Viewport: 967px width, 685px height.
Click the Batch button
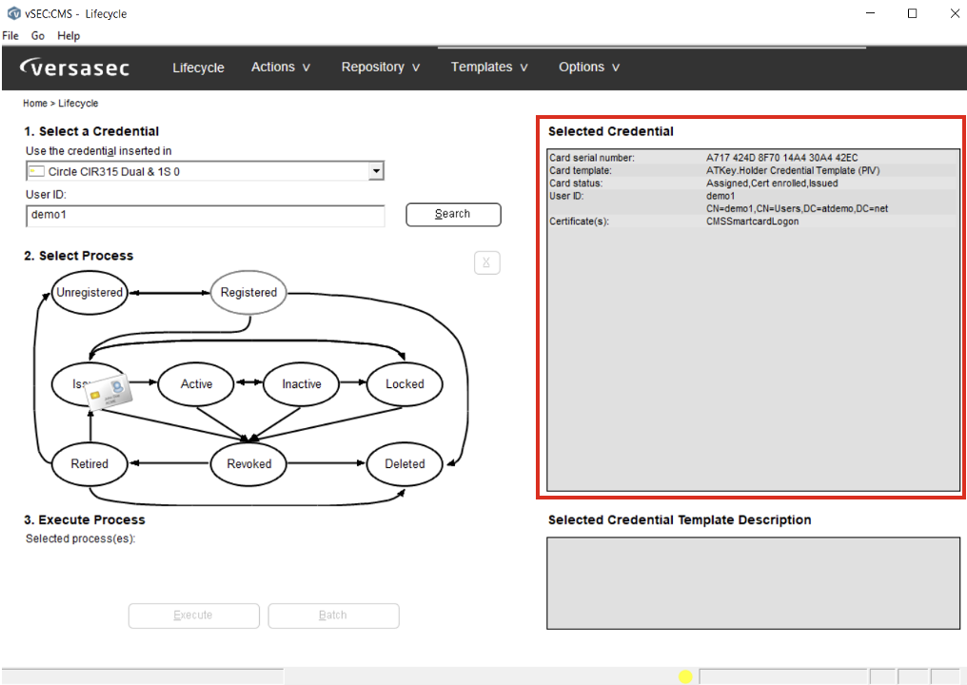[334, 616]
